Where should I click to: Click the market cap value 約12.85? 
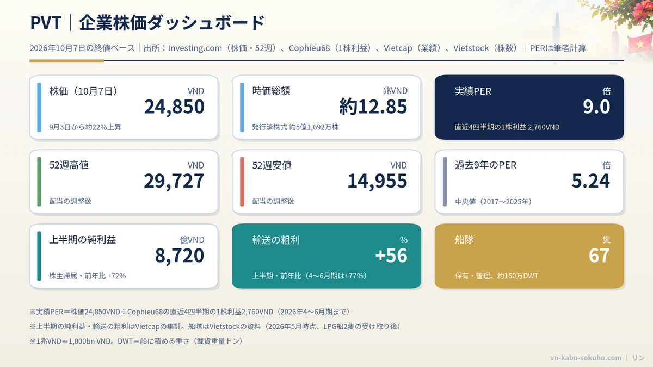[373, 107]
